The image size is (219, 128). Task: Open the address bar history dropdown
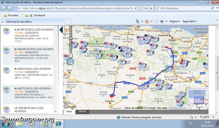point(136,8)
